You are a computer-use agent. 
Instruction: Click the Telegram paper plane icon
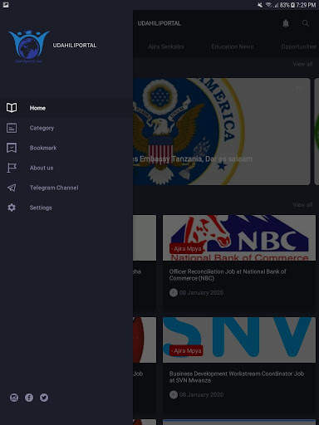click(12, 188)
